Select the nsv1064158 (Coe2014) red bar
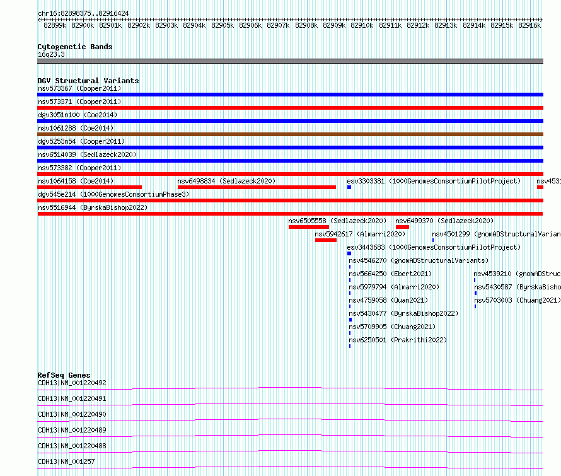 pos(90,187)
